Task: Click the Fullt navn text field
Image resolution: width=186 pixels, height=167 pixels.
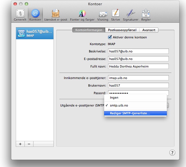Action: click(x=138, y=66)
